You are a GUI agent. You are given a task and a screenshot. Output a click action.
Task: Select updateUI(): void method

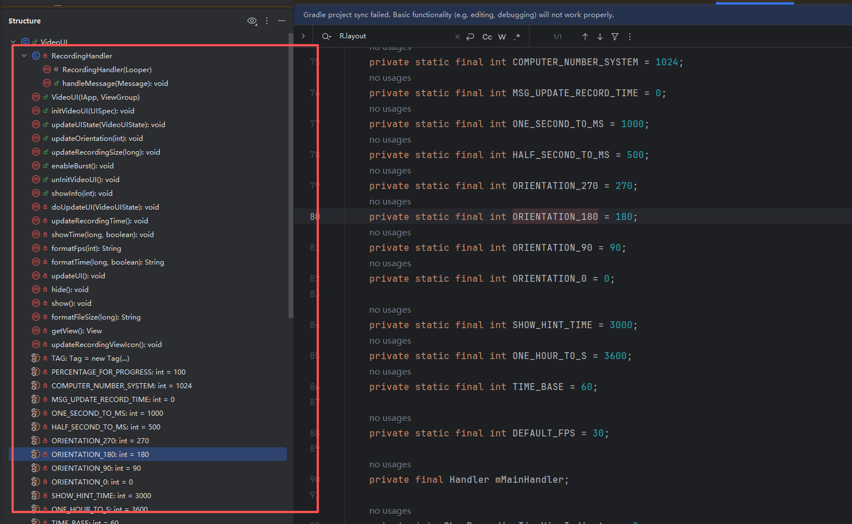[x=78, y=275]
